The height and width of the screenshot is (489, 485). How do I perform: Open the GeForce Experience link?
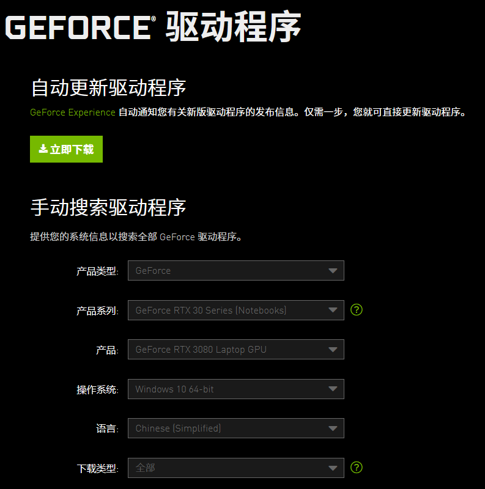click(73, 112)
